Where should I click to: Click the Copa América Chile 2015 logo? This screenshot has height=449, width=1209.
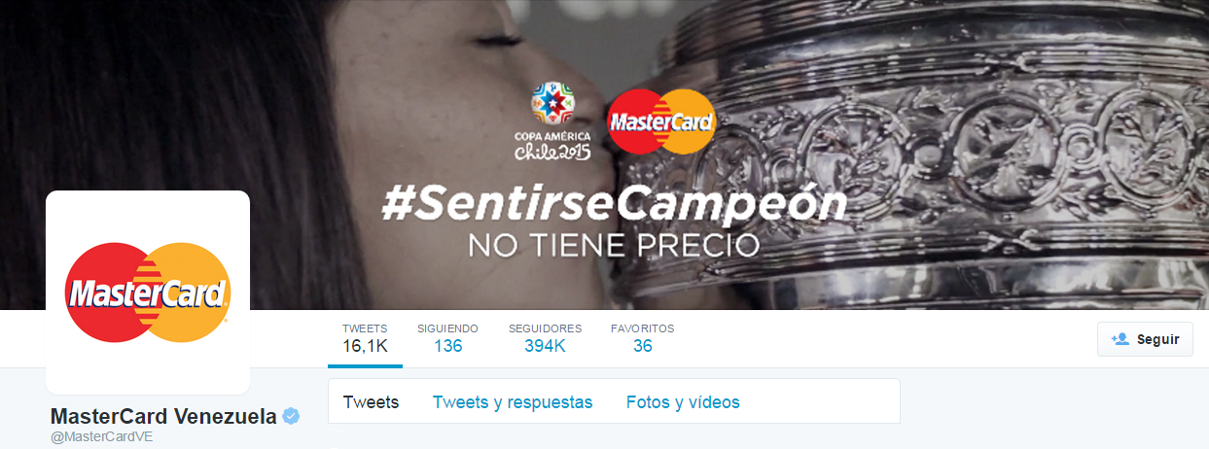[551, 122]
